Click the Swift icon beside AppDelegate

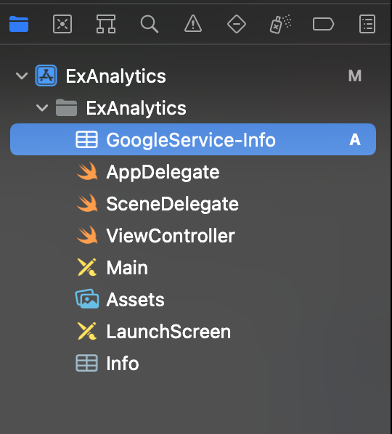[x=87, y=171]
